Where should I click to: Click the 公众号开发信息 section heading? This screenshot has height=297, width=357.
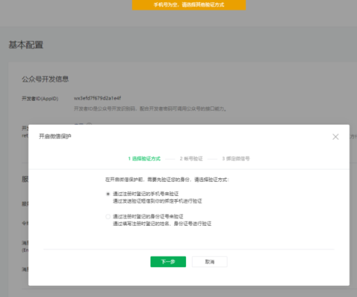(x=45, y=79)
